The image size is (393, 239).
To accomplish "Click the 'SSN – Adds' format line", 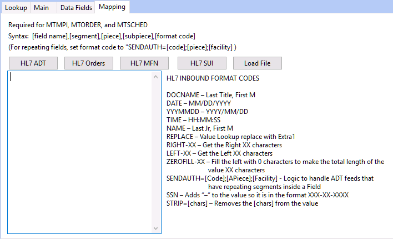I will coord(258,195).
